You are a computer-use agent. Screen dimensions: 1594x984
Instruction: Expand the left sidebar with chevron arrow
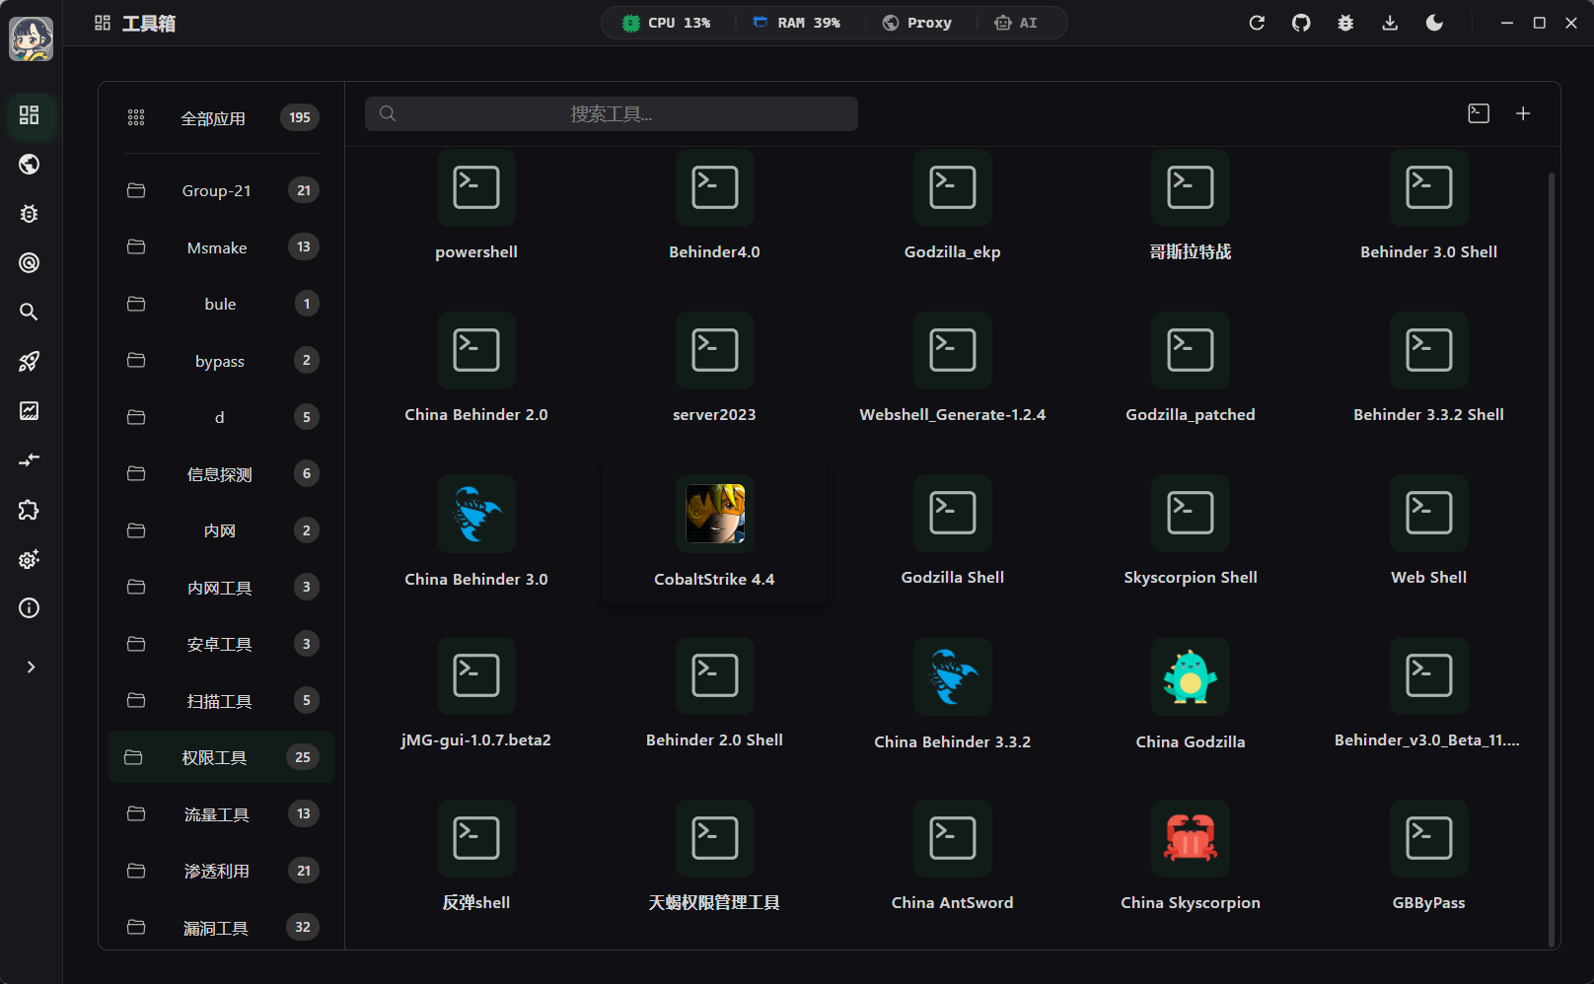click(31, 668)
